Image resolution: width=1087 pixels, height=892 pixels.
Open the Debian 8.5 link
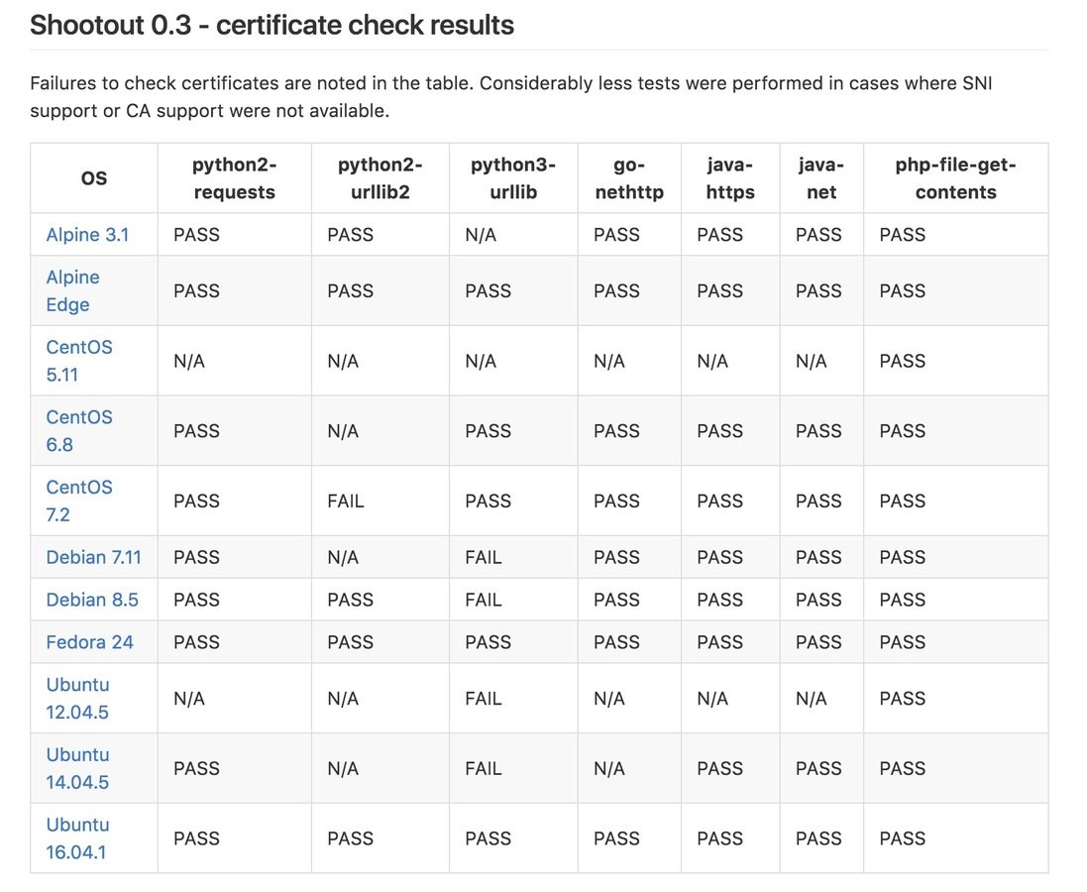92,600
